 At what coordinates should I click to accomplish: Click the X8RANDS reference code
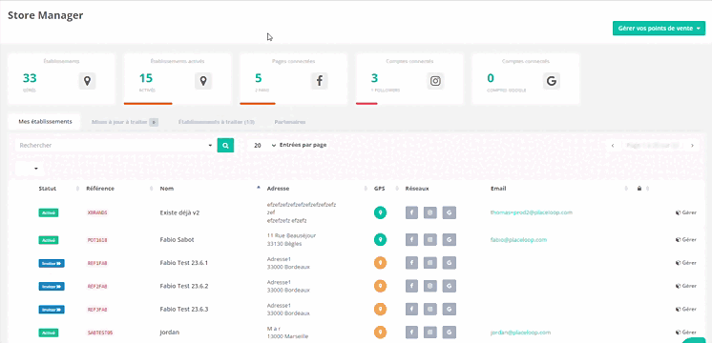97,212
